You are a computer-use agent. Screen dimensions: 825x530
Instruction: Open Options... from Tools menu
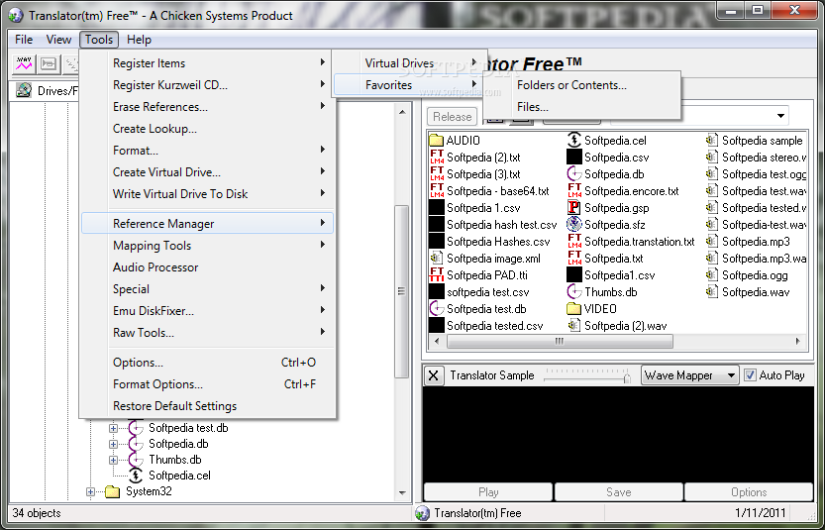coord(207,363)
